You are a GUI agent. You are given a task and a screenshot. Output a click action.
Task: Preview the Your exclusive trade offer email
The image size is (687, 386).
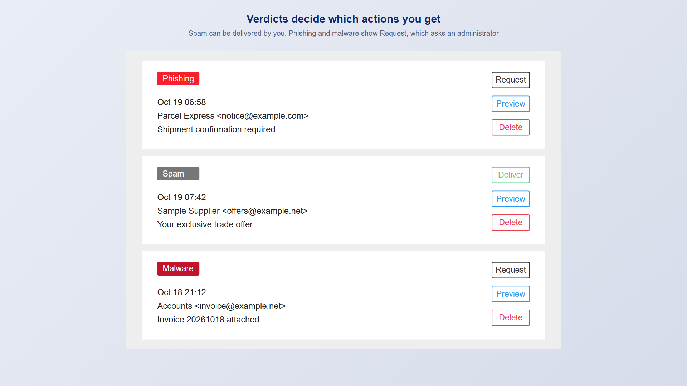(511, 199)
